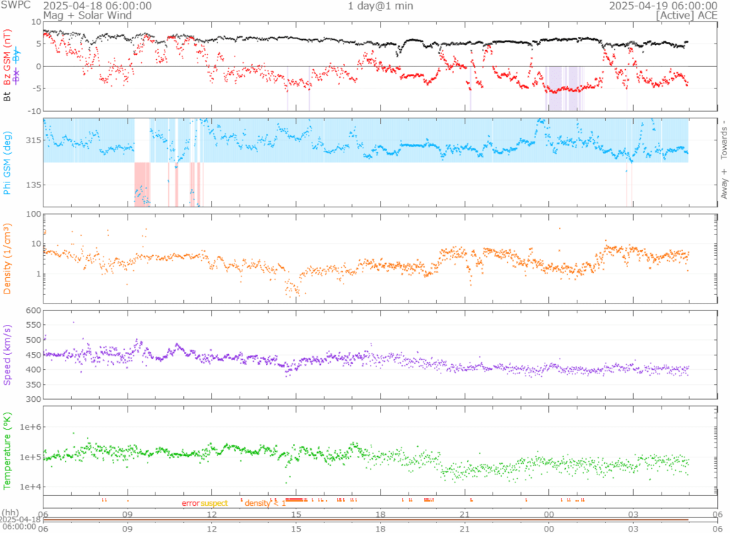Select the Phi GSM (deg) axis label

7,163
